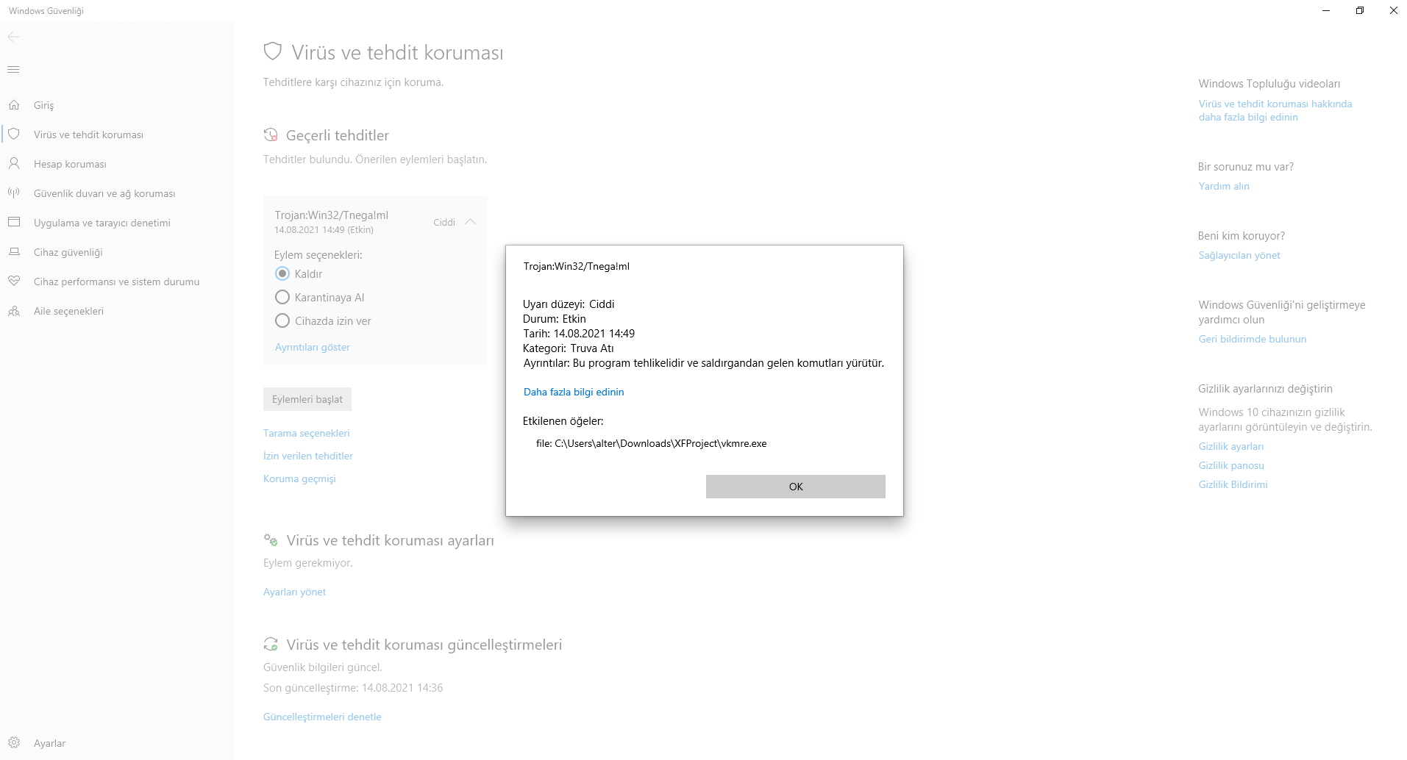Open Tarama seçenekleri link
Viewport: 1407px width, 760px height.
point(307,433)
